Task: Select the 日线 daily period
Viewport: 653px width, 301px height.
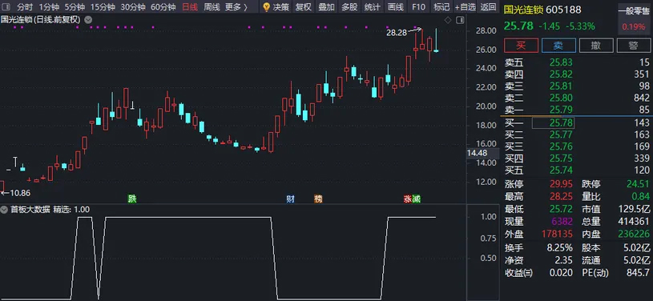Action: (x=189, y=7)
